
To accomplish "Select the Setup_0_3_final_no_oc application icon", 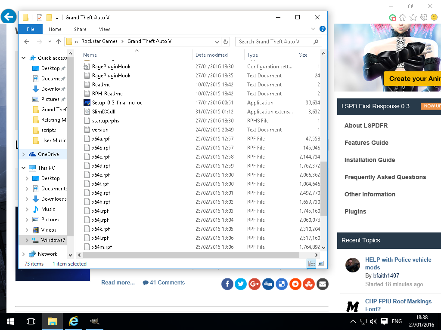I will (87, 103).
